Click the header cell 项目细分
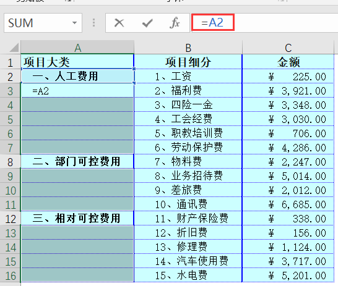 coord(188,62)
